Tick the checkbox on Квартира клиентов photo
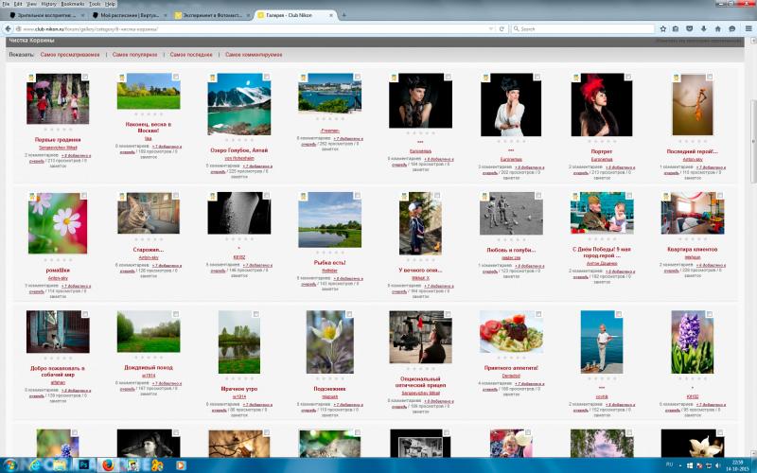Screen dimensions: 757x473 [720, 196]
